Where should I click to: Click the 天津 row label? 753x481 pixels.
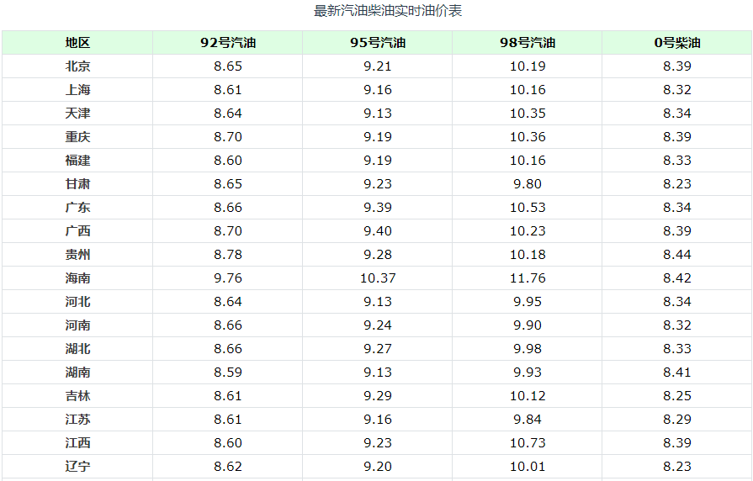point(77,114)
